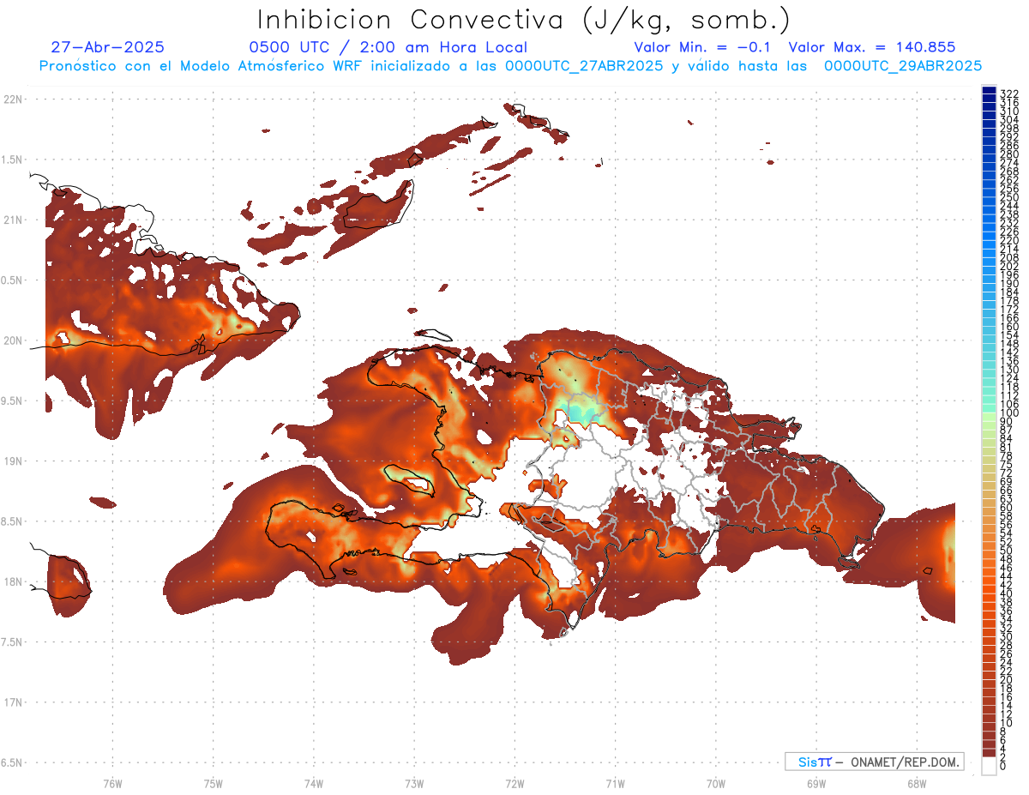The image size is (1029, 795).
Task: Click the '7.5N' latitude label
Action: 13,642
